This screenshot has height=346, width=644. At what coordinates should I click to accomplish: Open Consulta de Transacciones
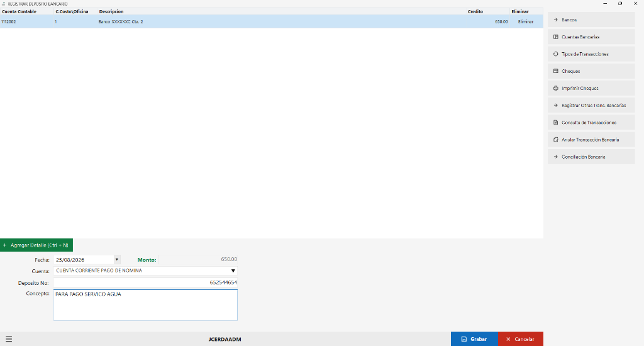tap(591, 123)
